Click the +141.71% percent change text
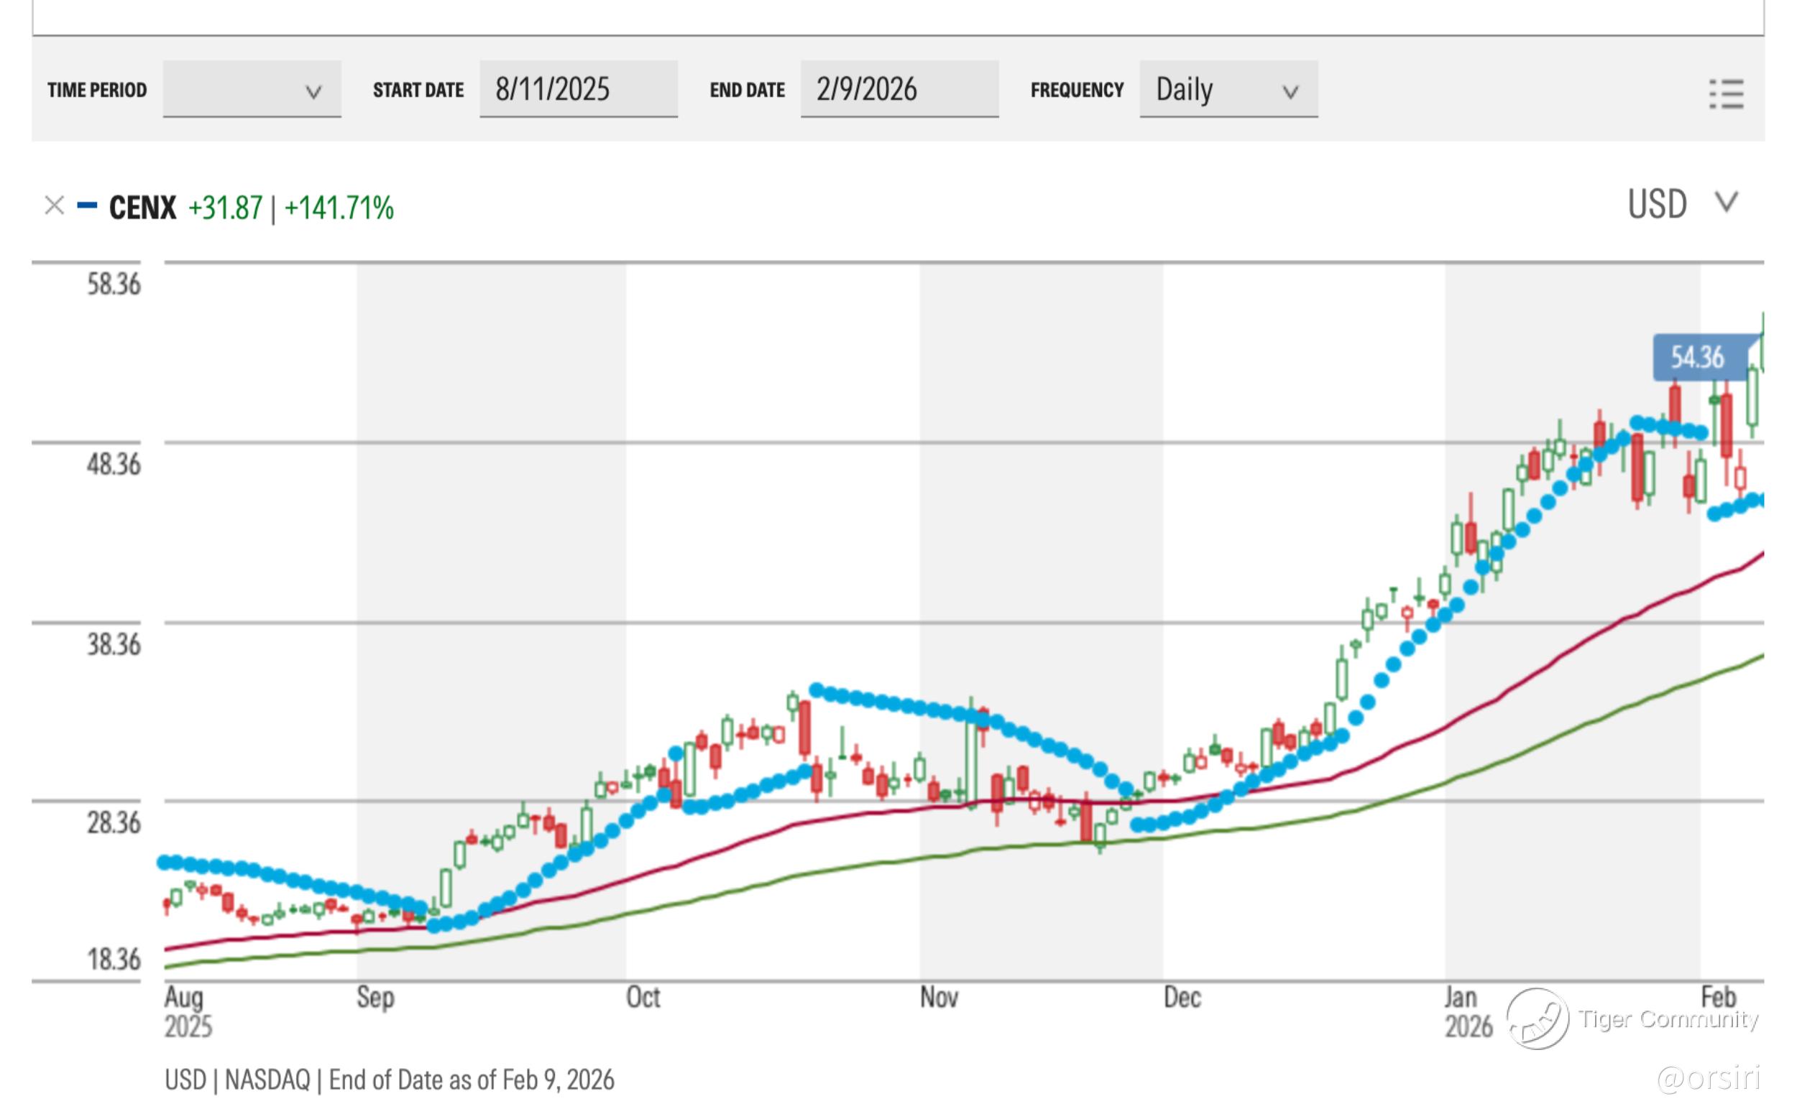Viewport: 1797px width, 1119px height. tap(339, 208)
